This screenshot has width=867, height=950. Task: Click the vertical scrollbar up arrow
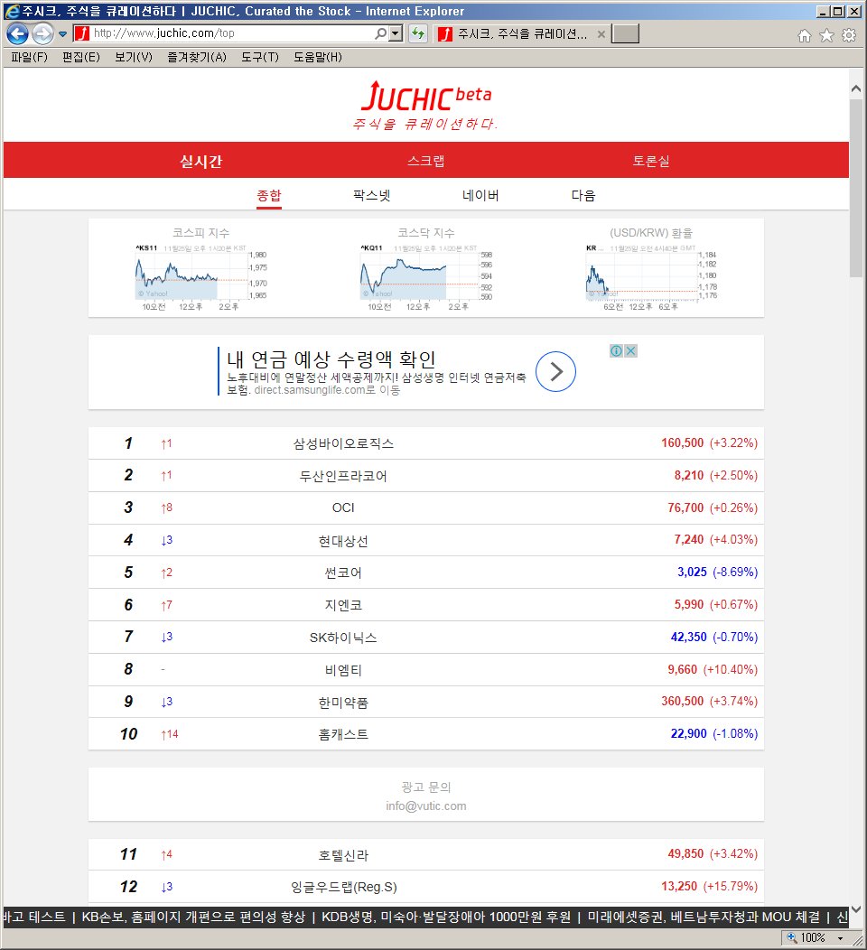[856, 88]
